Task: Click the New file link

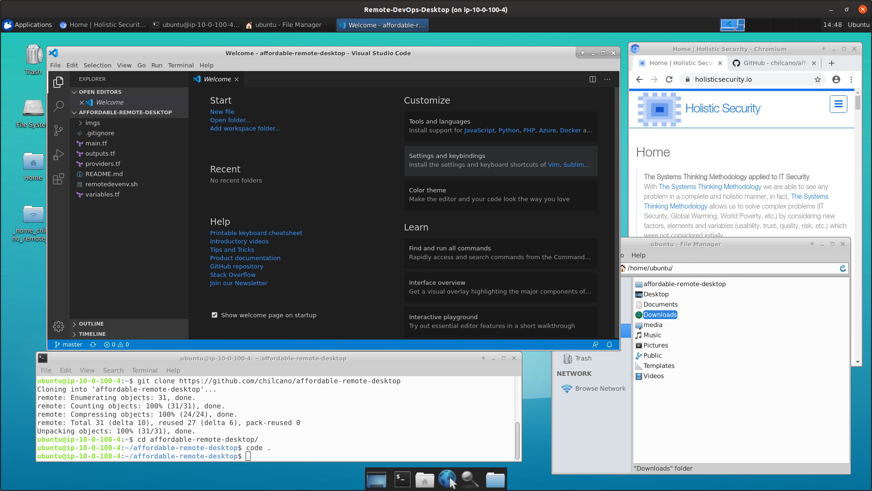Action: pyautogui.click(x=222, y=111)
